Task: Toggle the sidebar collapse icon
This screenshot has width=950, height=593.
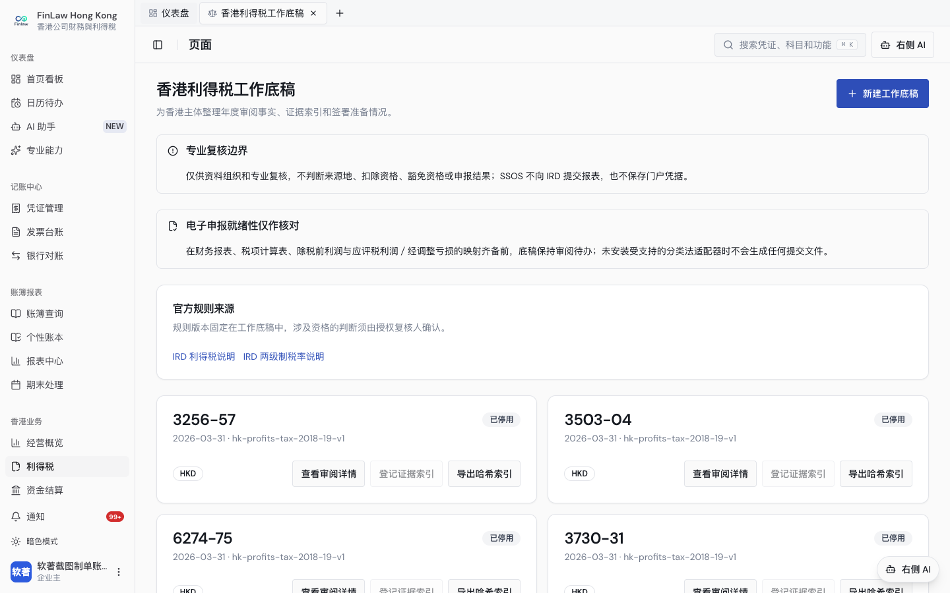Action: pos(158,45)
